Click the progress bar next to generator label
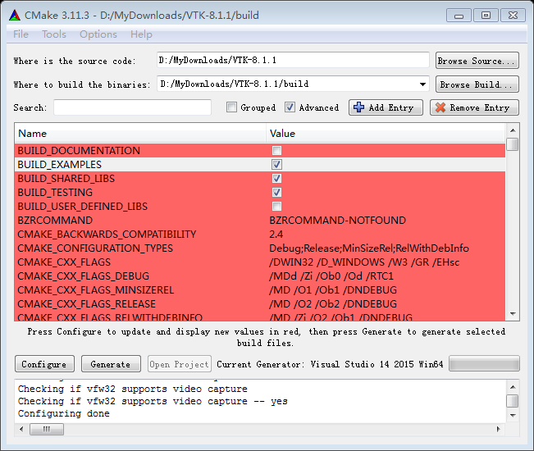 coord(484,363)
